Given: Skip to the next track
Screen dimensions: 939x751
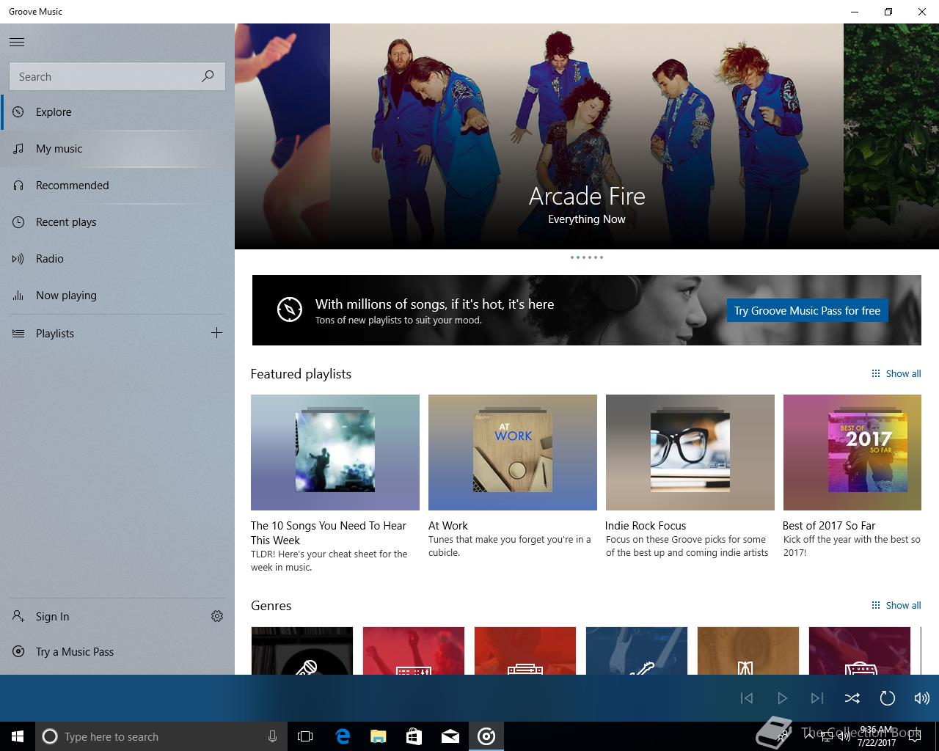Looking at the screenshot, I should click(817, 698).
